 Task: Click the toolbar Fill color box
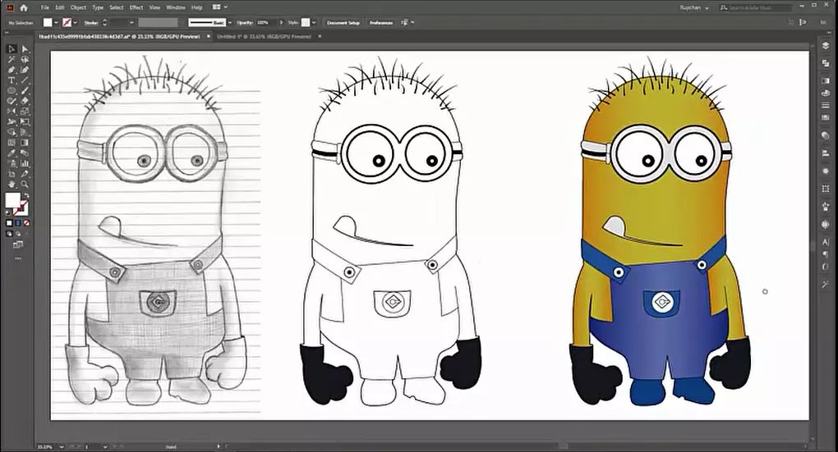coord(12,200)
